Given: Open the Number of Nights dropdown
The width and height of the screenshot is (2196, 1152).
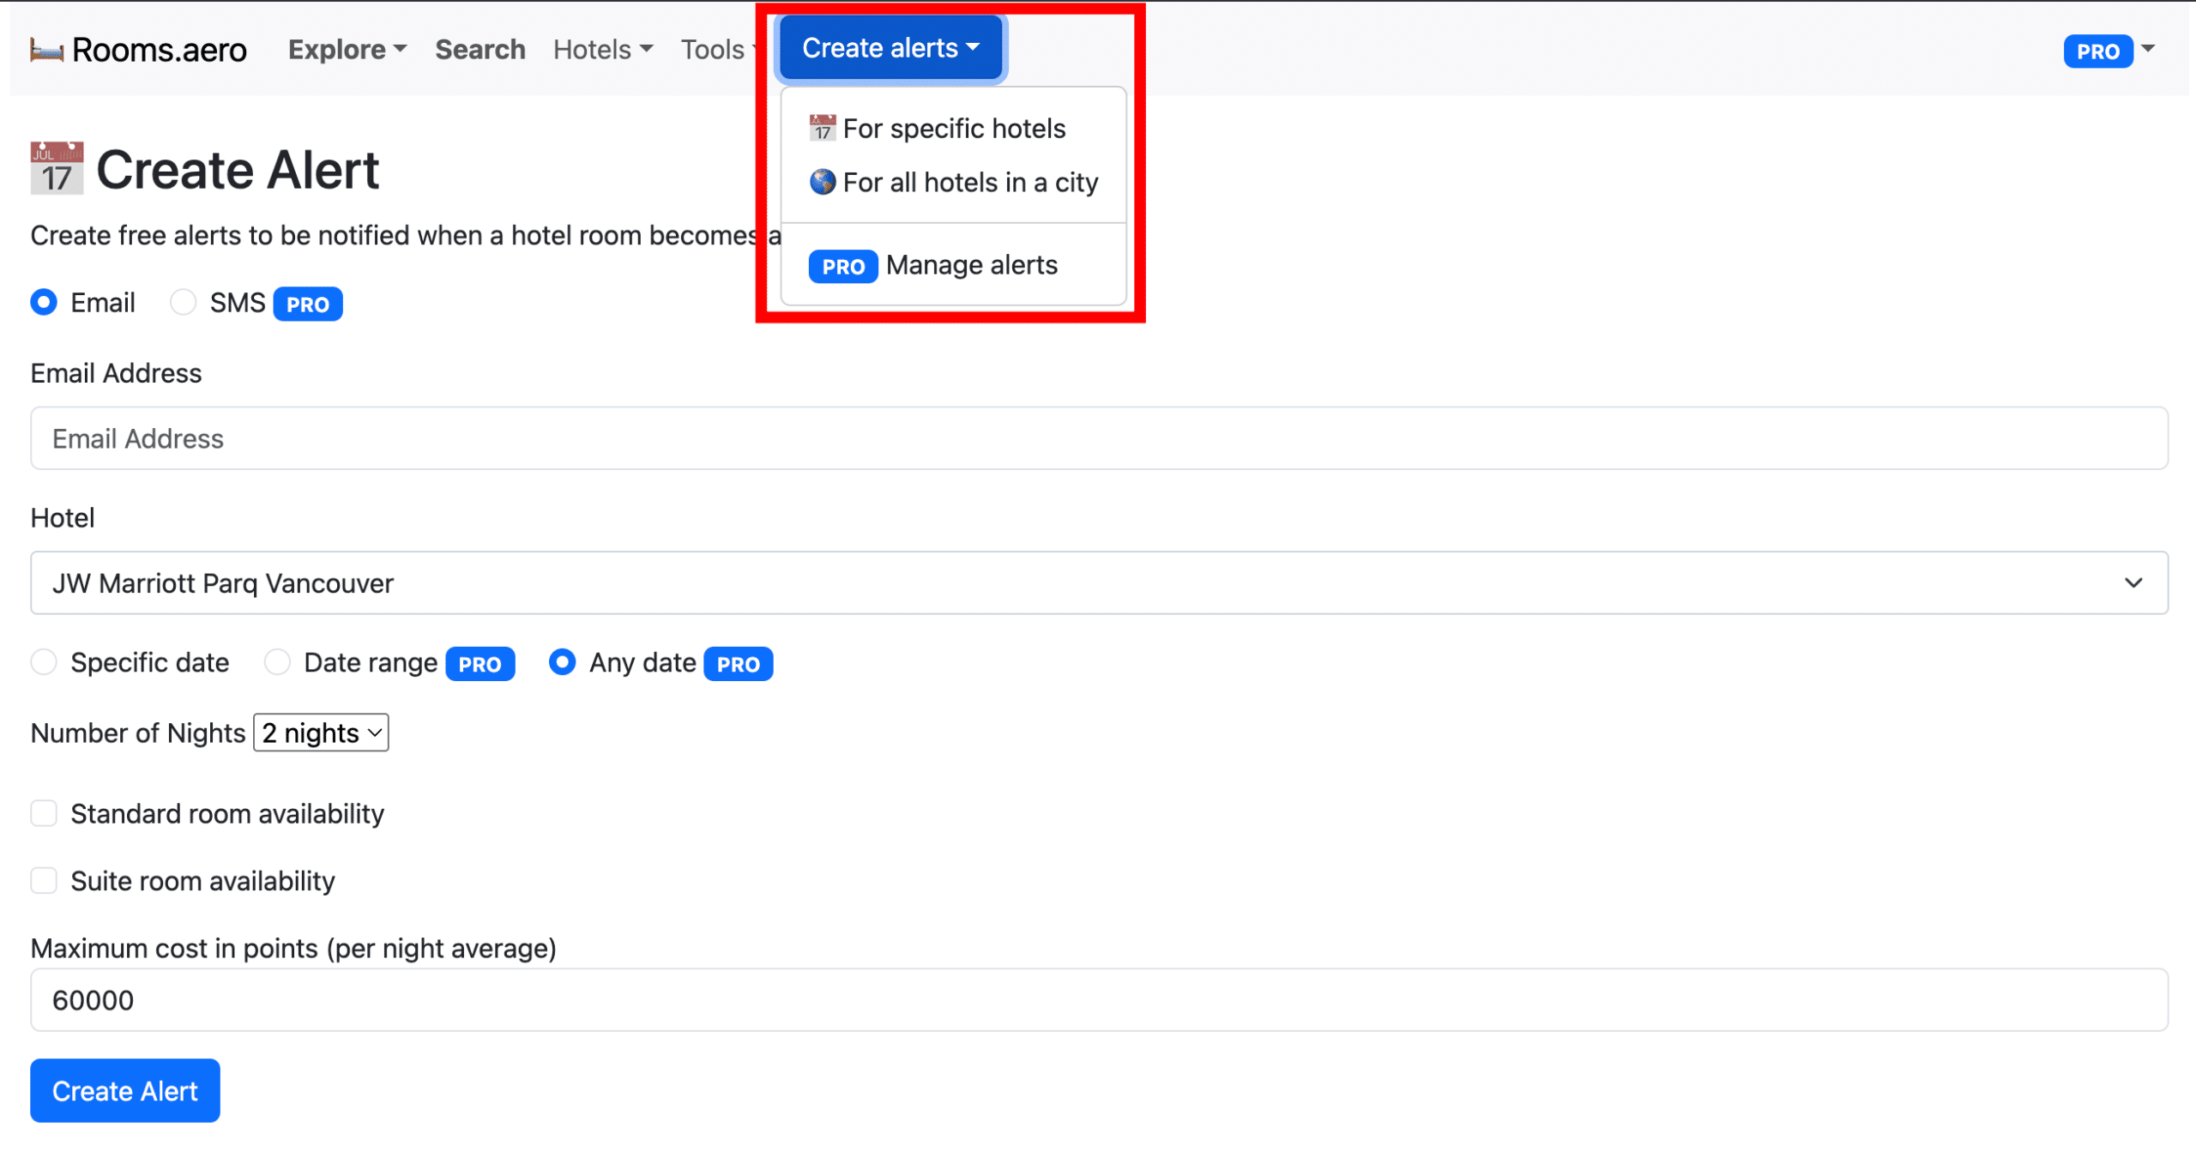Looking at the screenshot, I should tap(321, 733).
